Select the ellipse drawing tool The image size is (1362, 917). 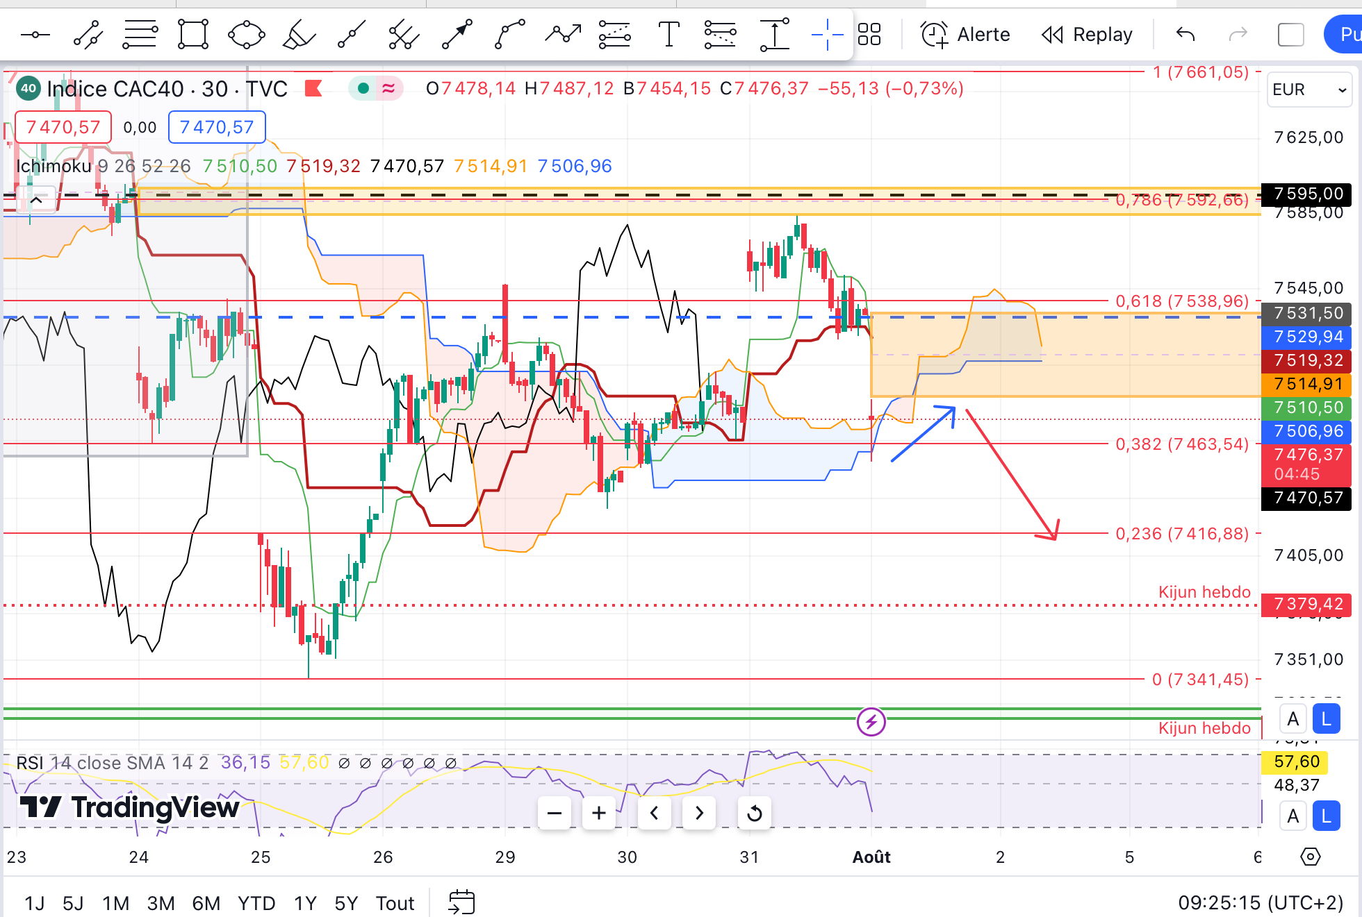click(x=246, y=34)
